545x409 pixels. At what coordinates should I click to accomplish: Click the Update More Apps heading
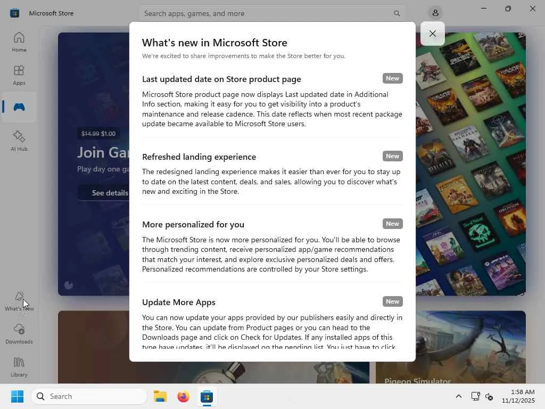(x=179, y=302)
